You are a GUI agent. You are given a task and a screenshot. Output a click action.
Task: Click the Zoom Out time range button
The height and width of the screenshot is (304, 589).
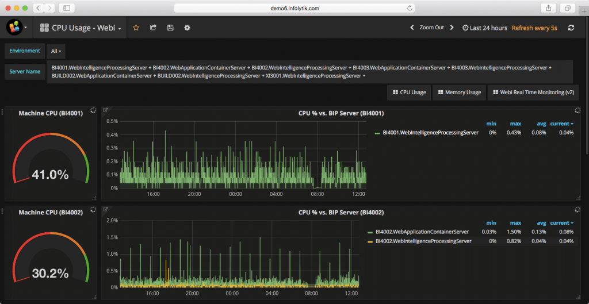pos(431,28)
